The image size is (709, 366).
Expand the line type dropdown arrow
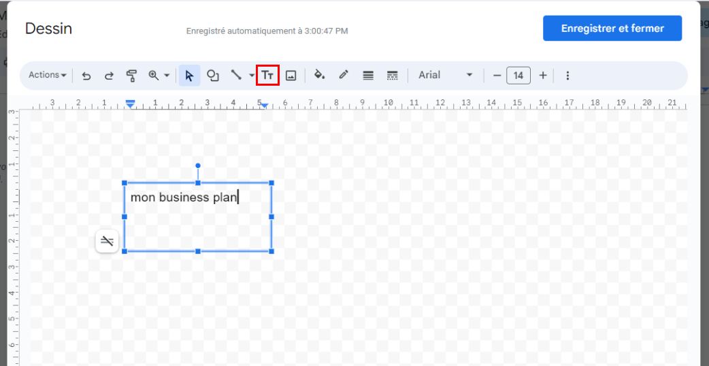point(252,76)
